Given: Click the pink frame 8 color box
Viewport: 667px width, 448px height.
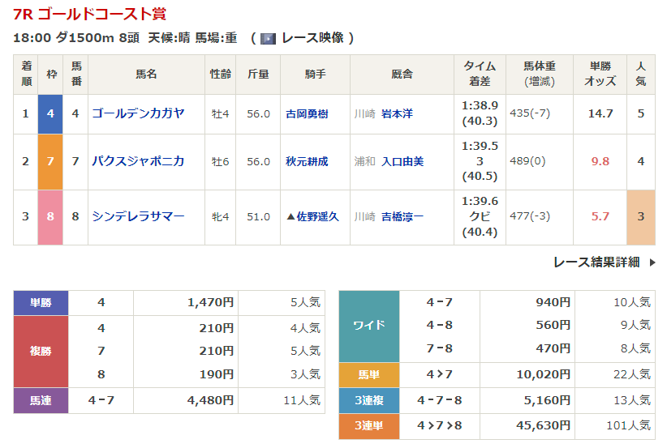Looking at the screenshot, I should pyautogui.click(x=50, y=216).
